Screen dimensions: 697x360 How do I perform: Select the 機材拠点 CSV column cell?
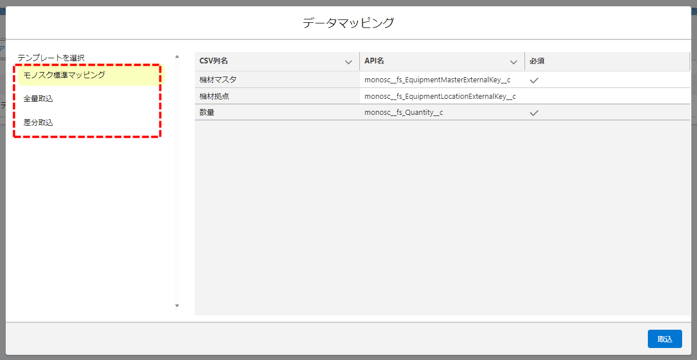pyautogui.click(x=214, y=97)
